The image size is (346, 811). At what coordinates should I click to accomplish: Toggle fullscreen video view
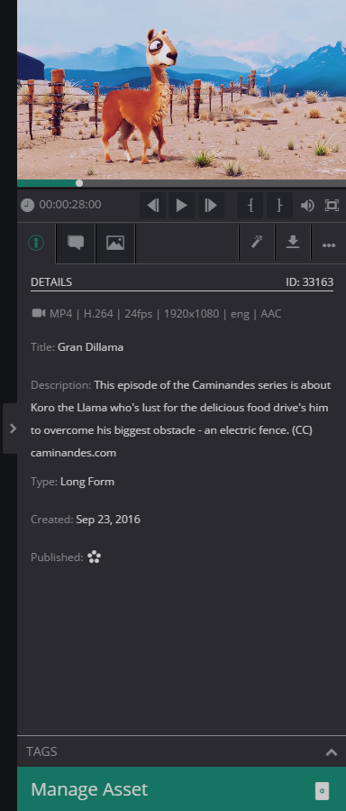tap(331, 206)
